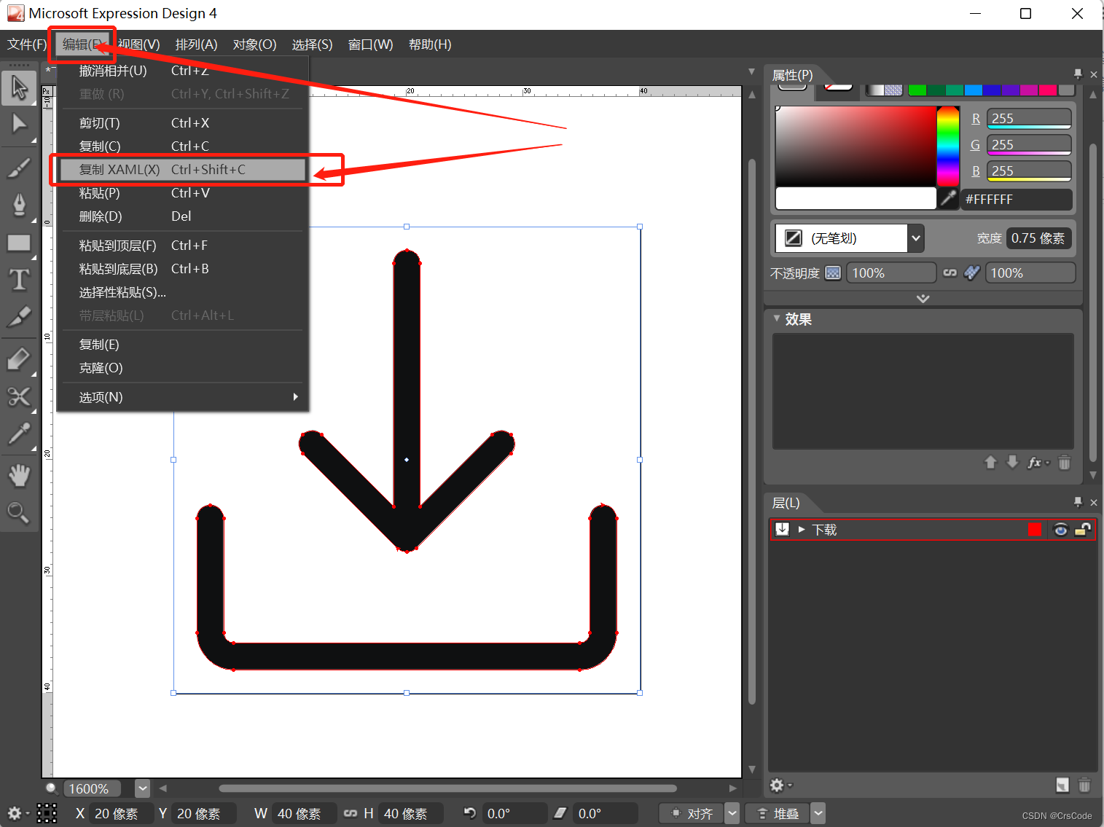Screen dimensions: 1104x827
Task: Pick the blue swatch in palette
Action: pyautogui.click(x=973, y=90)
